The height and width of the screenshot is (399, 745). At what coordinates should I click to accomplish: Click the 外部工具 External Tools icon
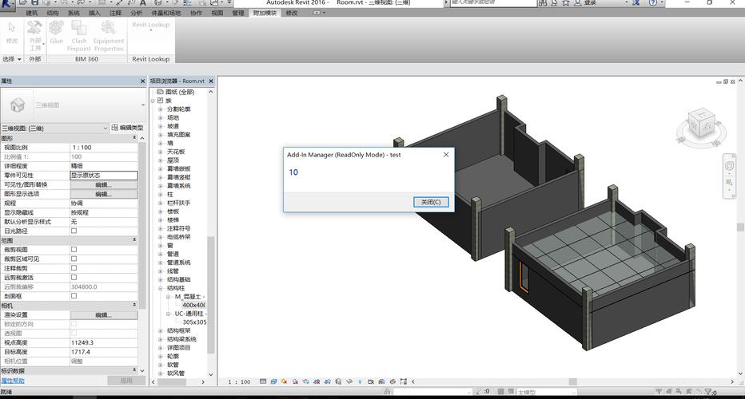(34, 31)
